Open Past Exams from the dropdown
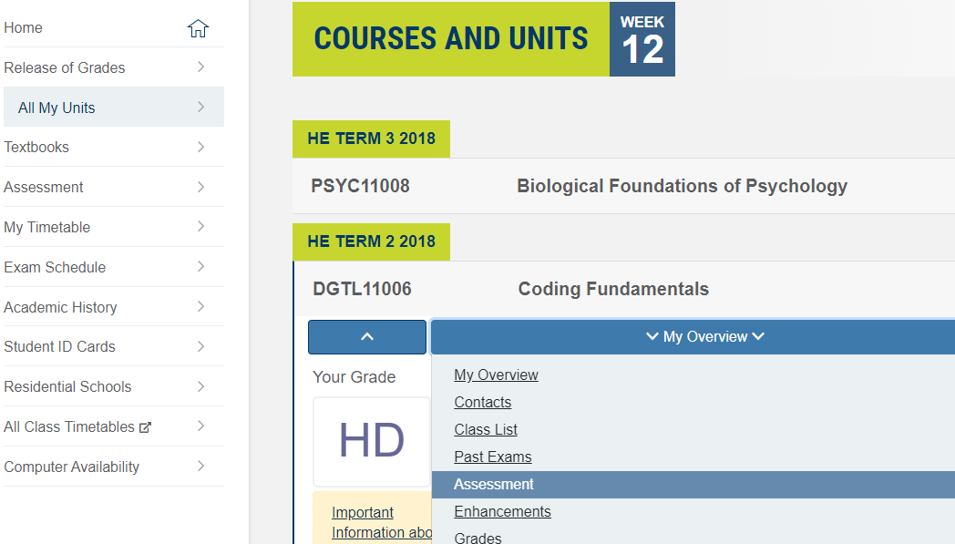The height and width of the screenshot is (544, 955). [493, 457]
